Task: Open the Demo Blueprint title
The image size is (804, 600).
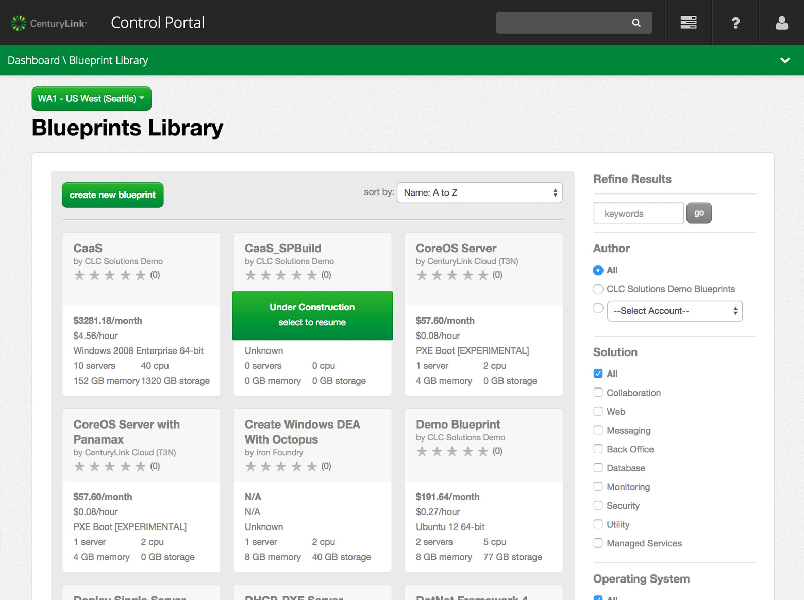Action: (x=458, y=425)
